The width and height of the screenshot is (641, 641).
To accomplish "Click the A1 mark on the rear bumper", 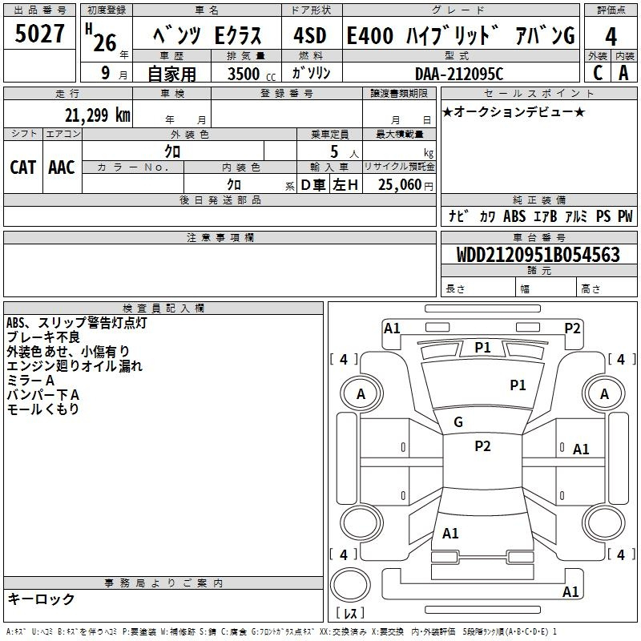I will [570, 592].
